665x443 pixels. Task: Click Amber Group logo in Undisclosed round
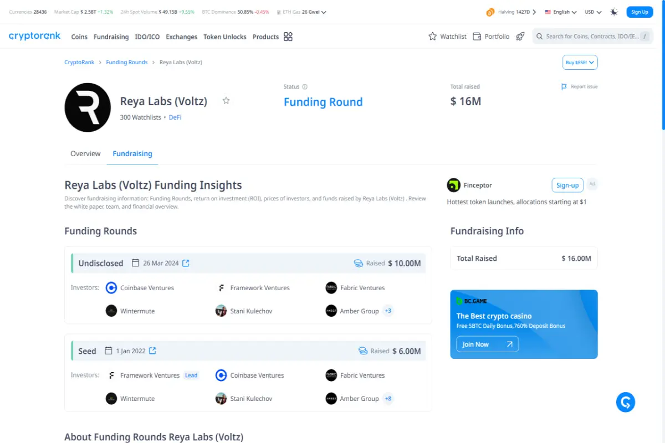[x=331, y=311]
